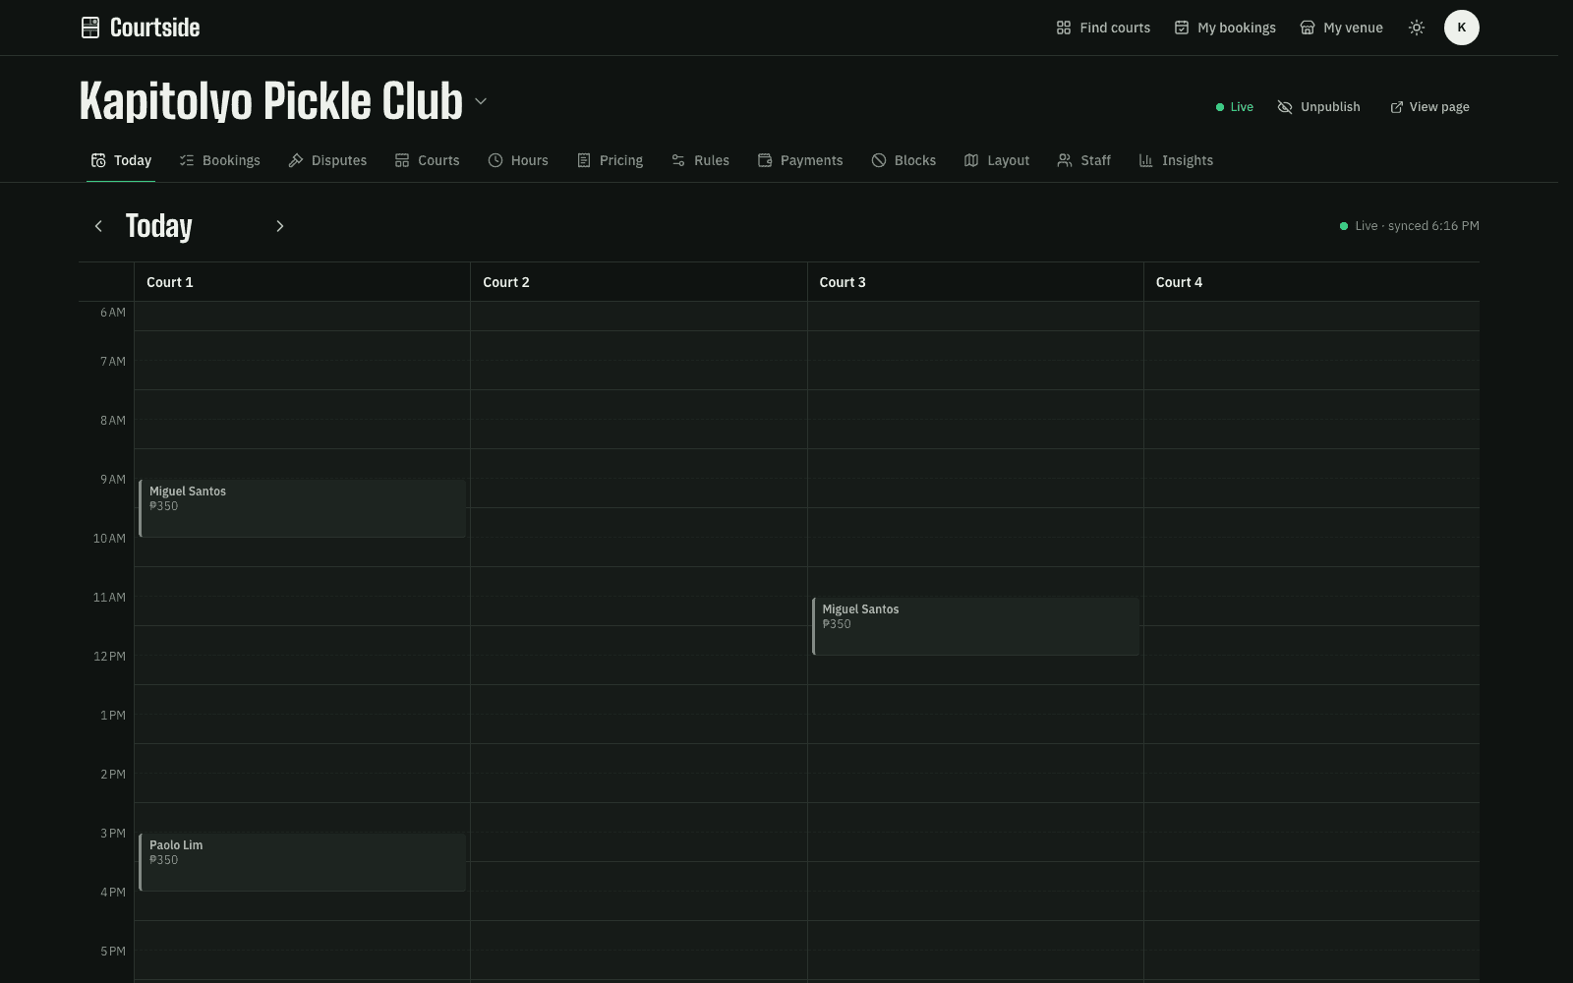Open the Layout tab
The width and height of the screenshot is (1573, 983).
click(997, 160)
